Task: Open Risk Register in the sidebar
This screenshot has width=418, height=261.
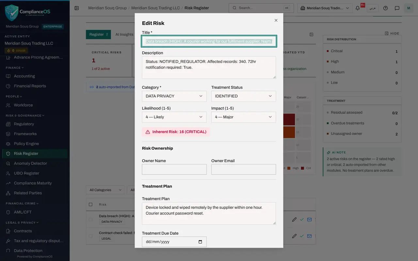Action: point(35,154)
